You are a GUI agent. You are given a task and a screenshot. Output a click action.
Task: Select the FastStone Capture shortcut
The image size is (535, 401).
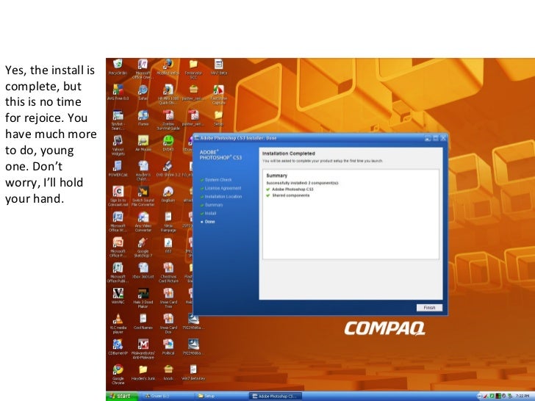(x=219, y=95)
